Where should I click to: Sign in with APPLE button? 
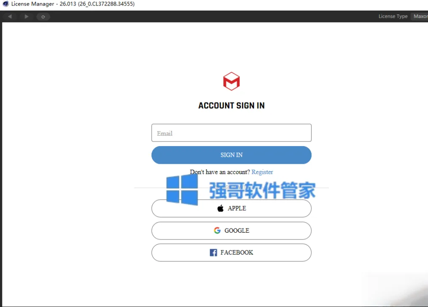click(231, 209)
